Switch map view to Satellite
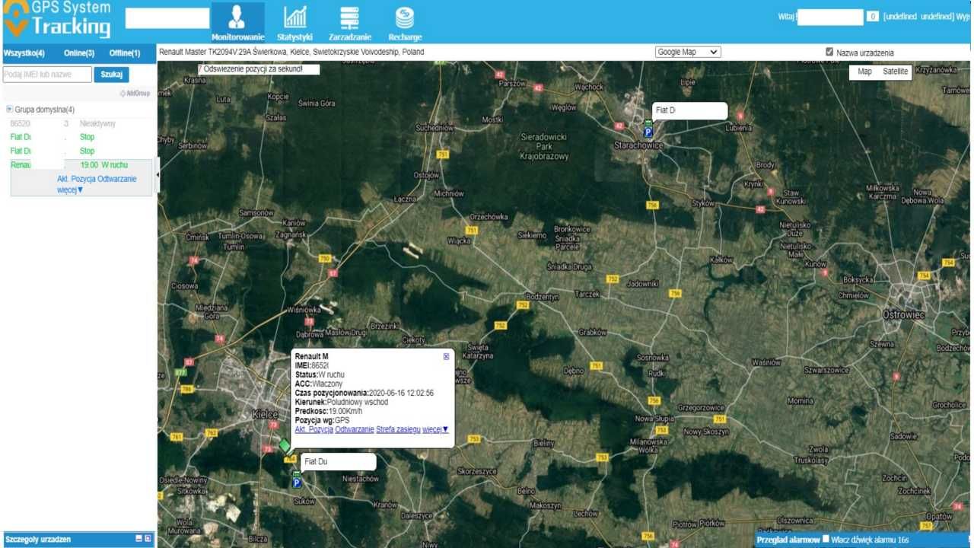The image size is (974, 548). coord(896,72)
